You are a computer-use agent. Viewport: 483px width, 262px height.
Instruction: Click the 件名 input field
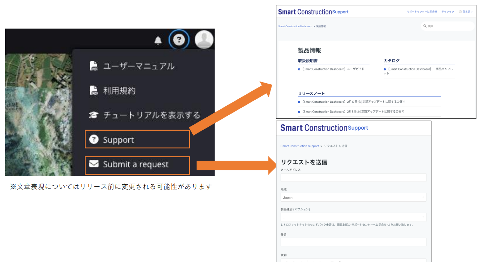(354, 242)
